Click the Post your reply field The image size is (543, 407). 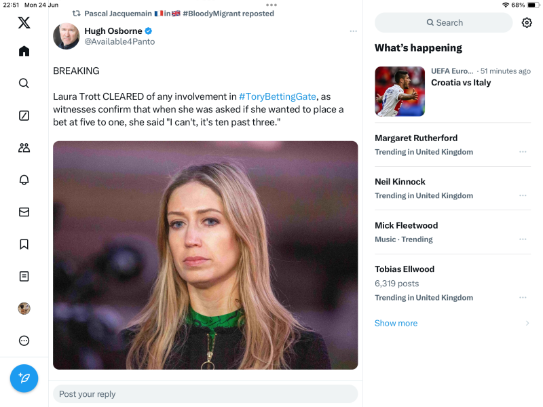click(x=205, y=394)
